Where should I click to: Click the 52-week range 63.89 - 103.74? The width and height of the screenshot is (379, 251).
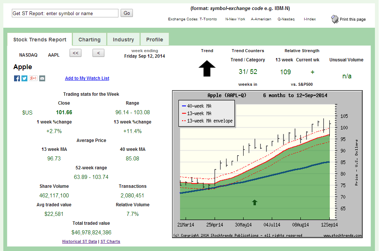point(91,177)
